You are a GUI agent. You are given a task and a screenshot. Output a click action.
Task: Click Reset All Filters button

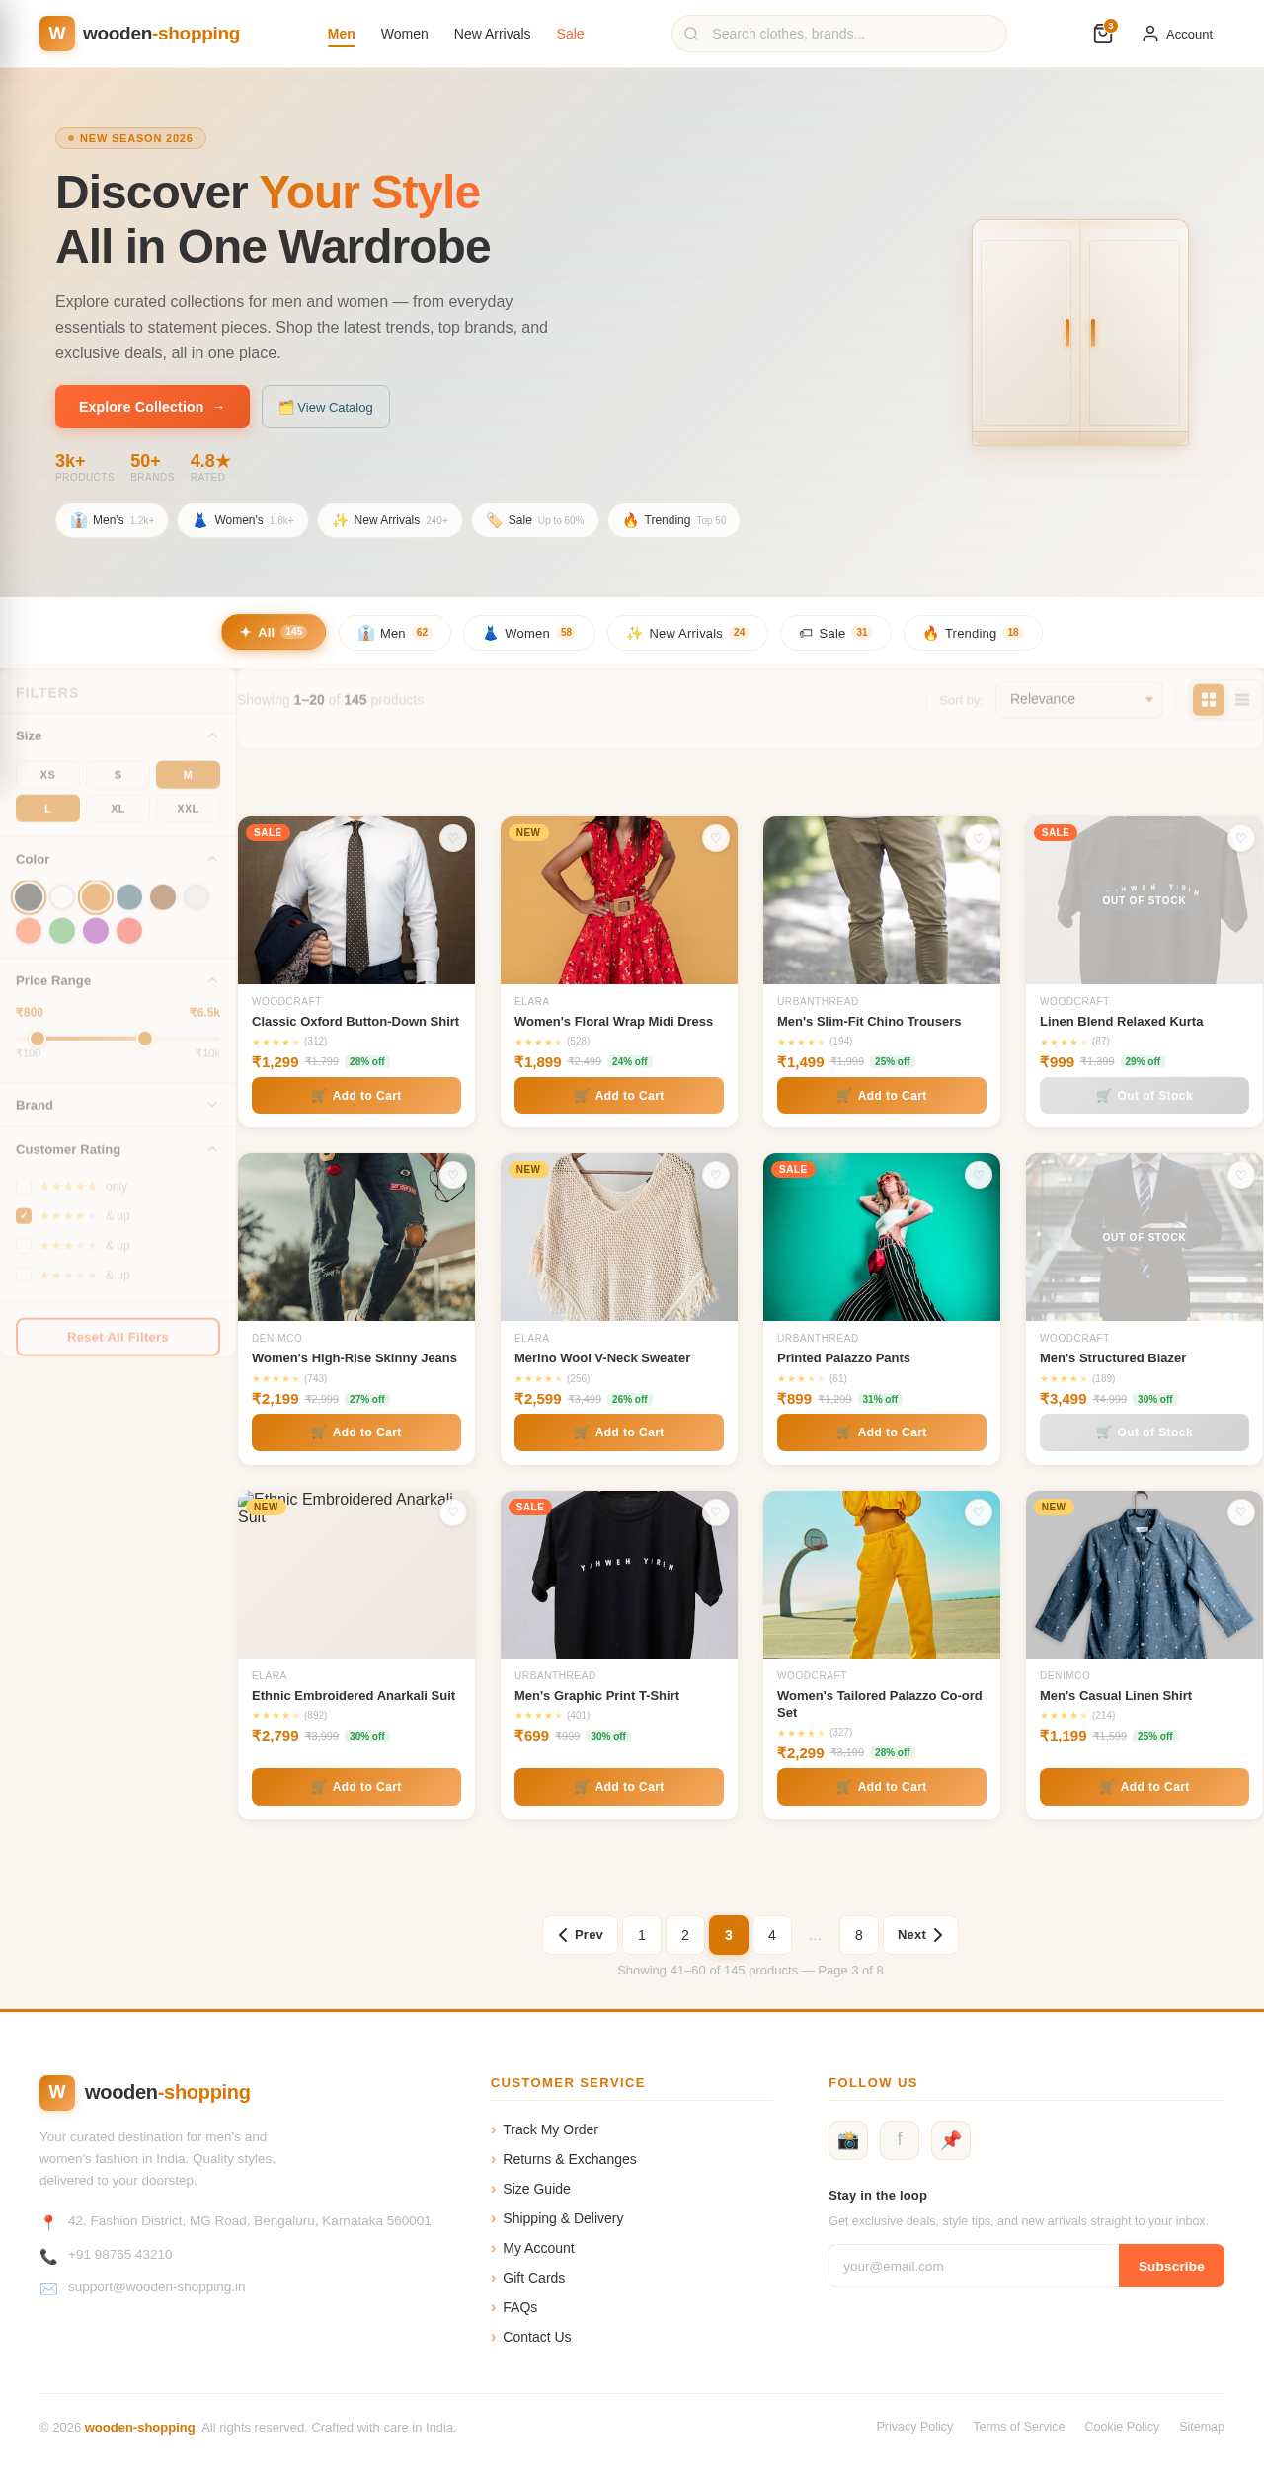(118, 1337)
